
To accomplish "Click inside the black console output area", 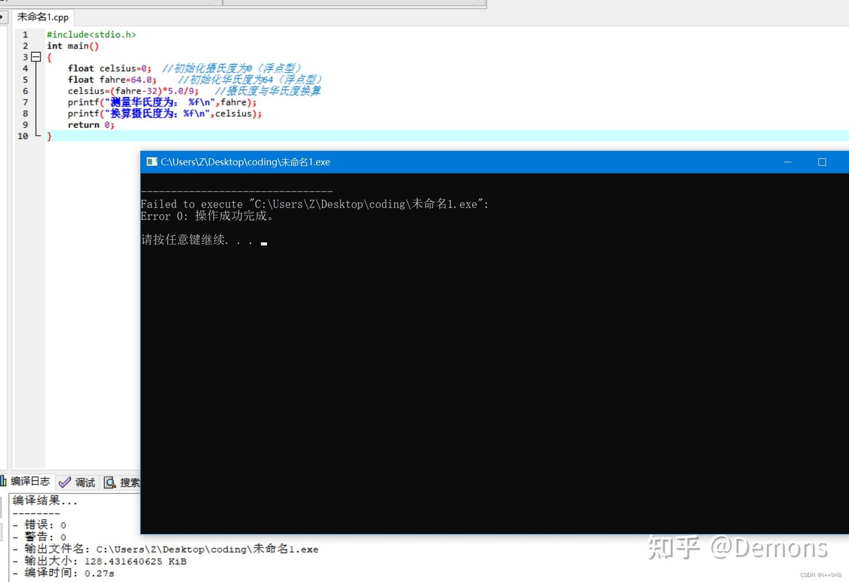I will (472, 354).
